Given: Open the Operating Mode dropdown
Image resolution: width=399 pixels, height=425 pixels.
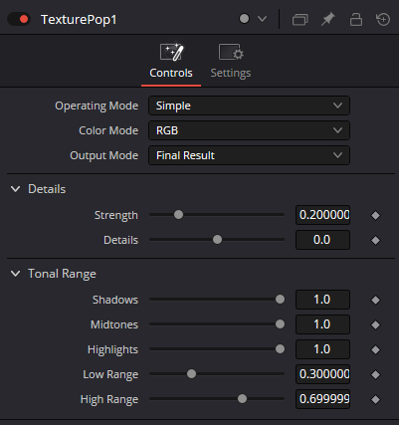Looking at the screenshot, I should click(249, 106).
